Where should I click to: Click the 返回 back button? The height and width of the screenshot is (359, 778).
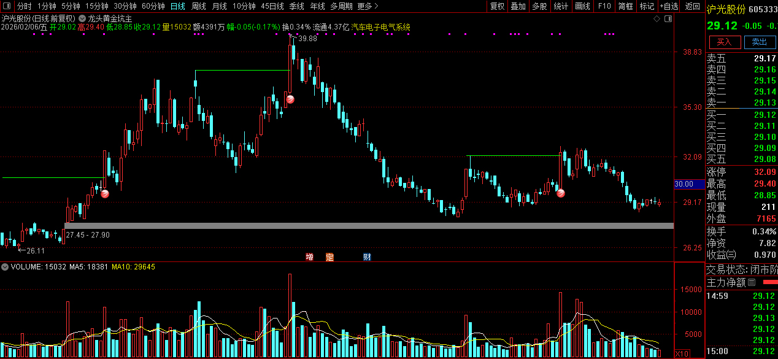[x=692, y=6]
